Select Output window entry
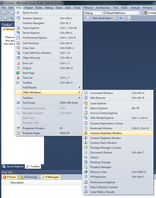 [x=49, y=68]
